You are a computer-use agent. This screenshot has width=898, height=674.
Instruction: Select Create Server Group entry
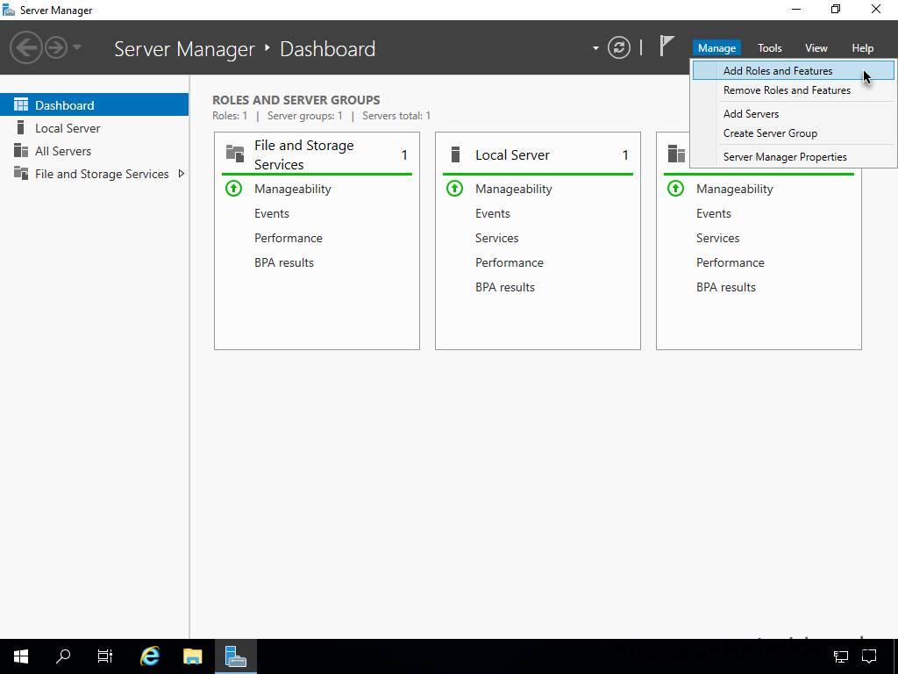click(793, 133)
